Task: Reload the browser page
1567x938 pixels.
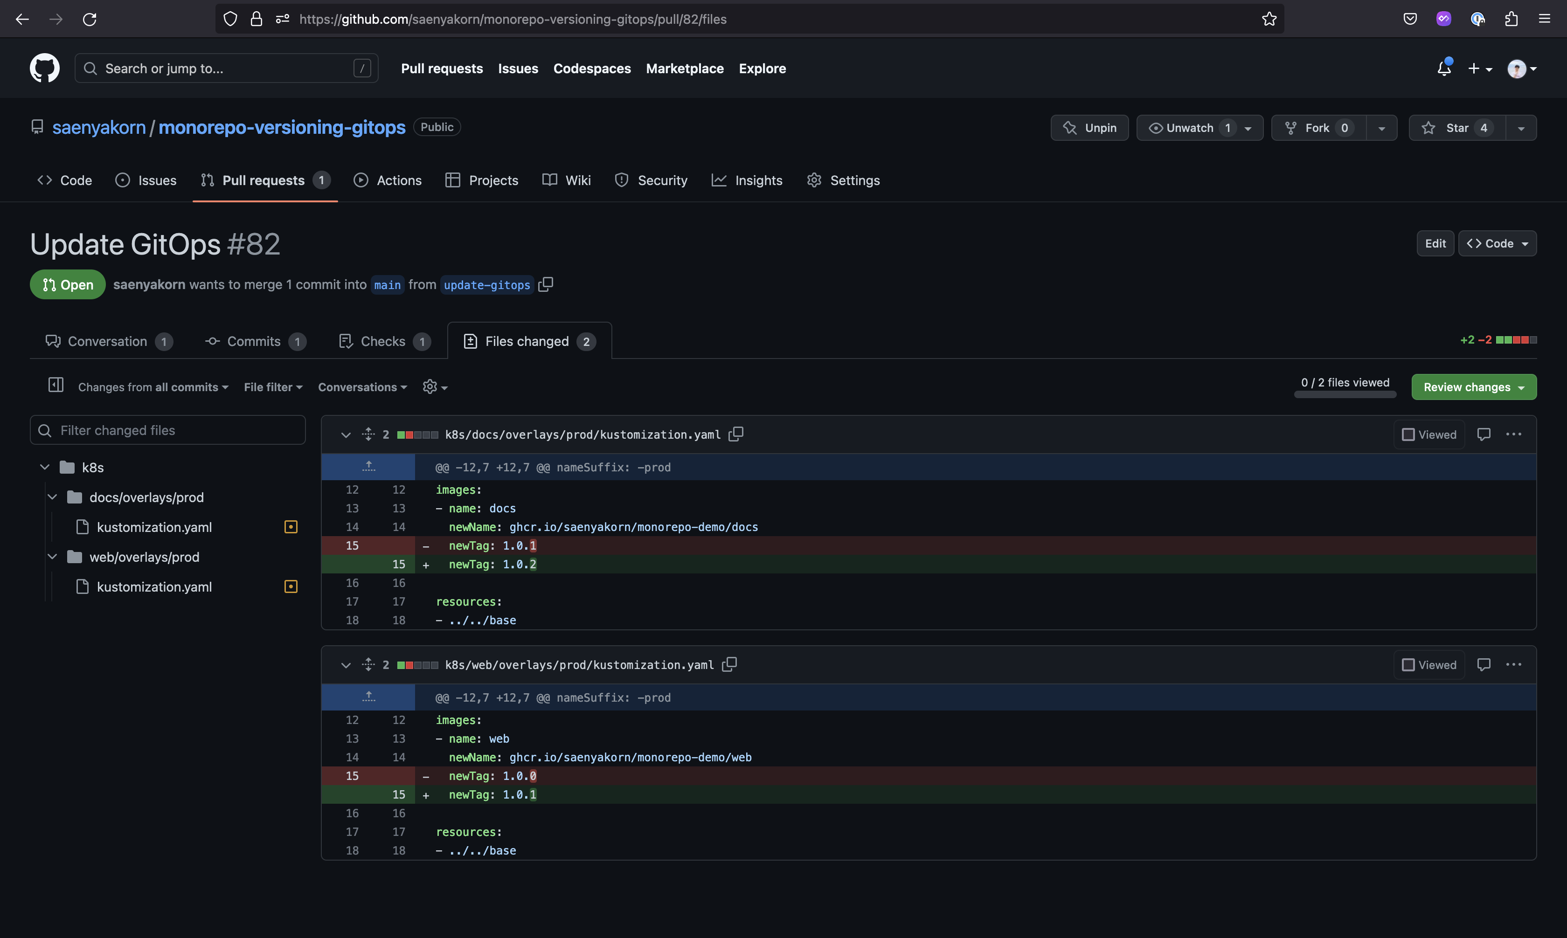Action: pyautogui.click(x=90, y=19)
